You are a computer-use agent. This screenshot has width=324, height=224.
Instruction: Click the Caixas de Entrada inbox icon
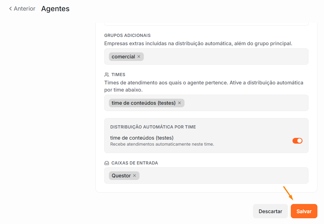click(x=107, y=163)
